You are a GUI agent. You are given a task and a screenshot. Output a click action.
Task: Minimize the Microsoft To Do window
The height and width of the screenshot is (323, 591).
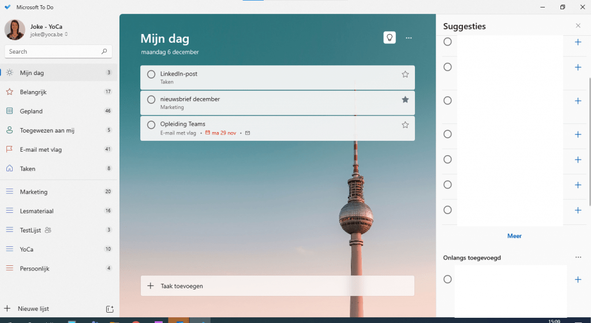pos(543,7)
